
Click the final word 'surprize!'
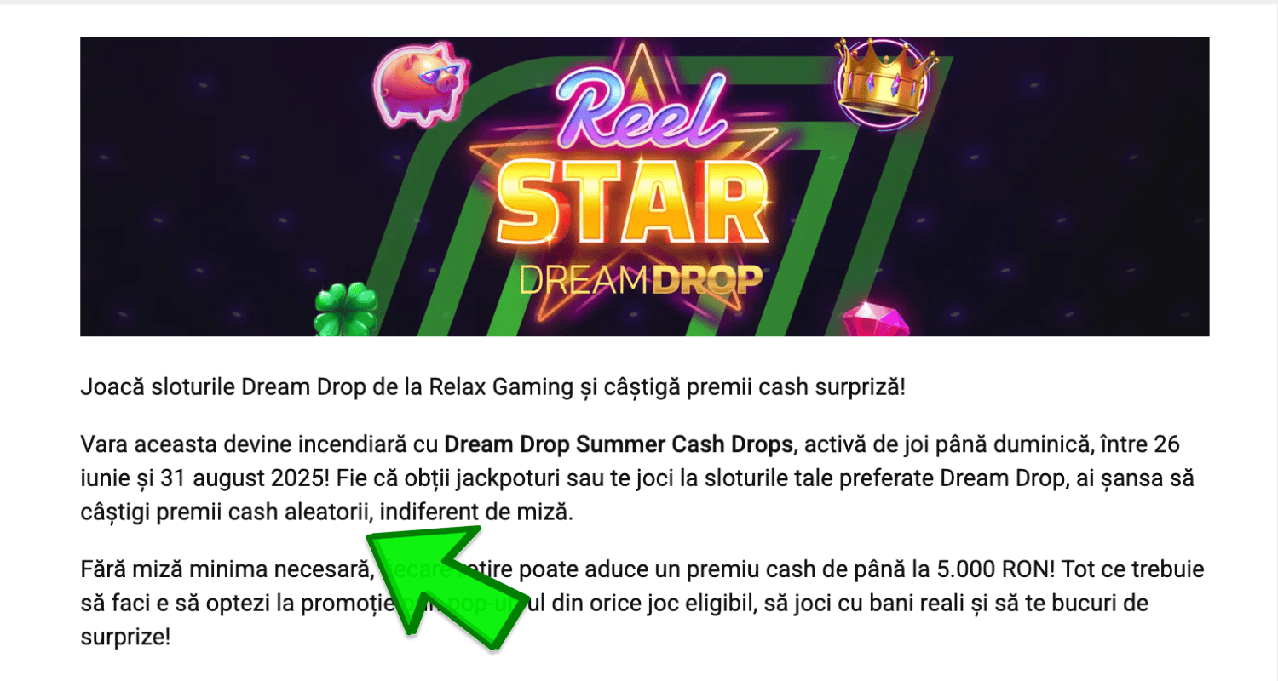(x=125, y=638)
